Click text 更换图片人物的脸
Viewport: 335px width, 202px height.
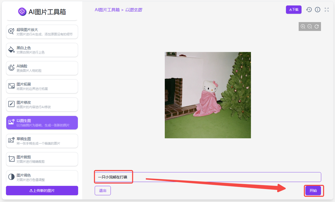pos(29,71)
